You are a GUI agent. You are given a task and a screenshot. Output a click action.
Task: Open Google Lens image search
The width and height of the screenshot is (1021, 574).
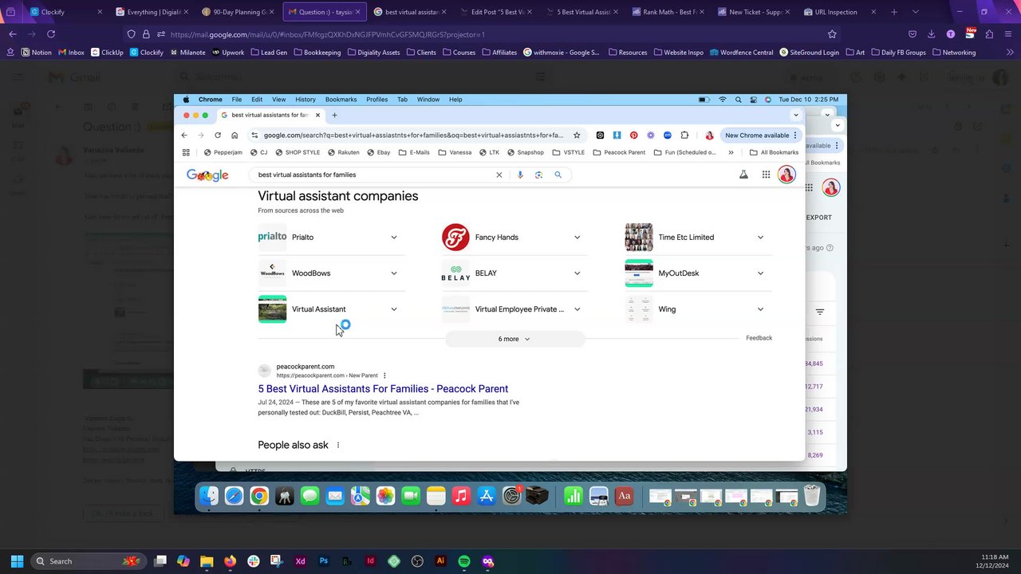[x=538, y=175]
